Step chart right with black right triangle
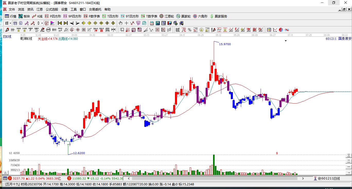Screen dimensions: 352x189 (77, 23)
